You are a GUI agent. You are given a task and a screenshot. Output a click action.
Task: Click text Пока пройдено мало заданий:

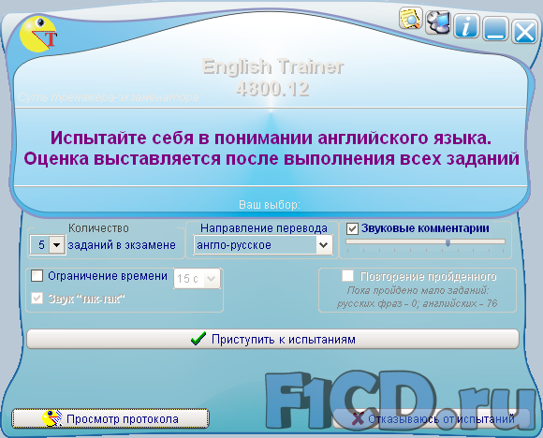point(418,290)
